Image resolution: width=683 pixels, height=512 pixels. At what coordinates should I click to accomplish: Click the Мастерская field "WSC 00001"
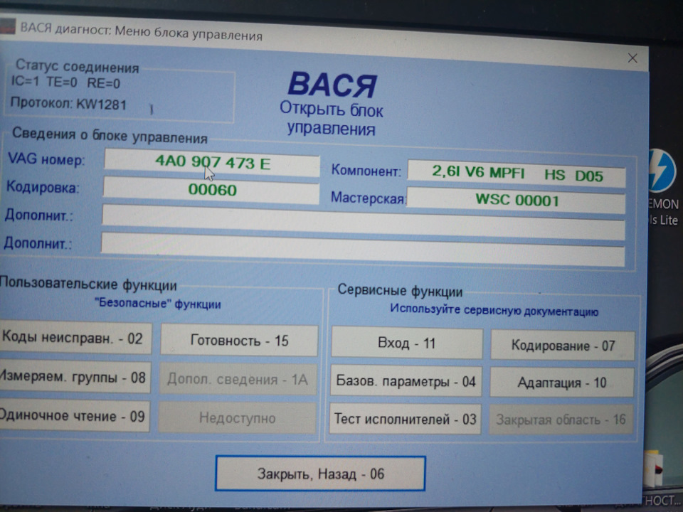(517, 201)
